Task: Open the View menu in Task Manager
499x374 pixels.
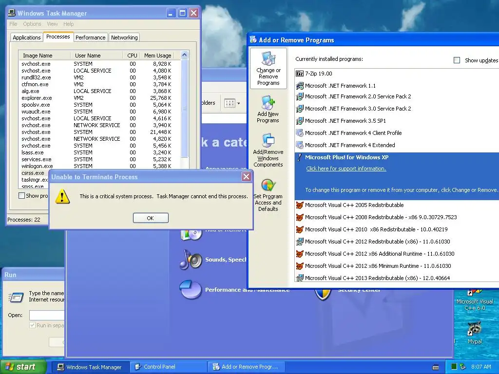Action: [52, 24]
